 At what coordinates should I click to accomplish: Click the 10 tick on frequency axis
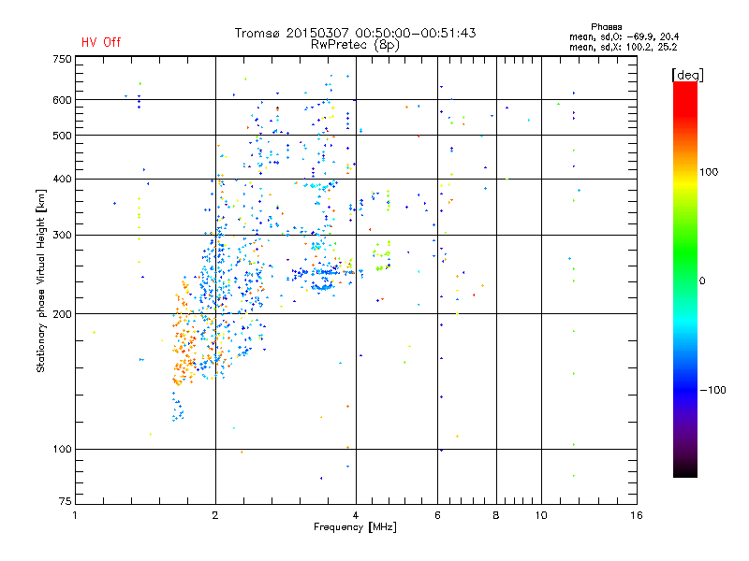(540, 515)
